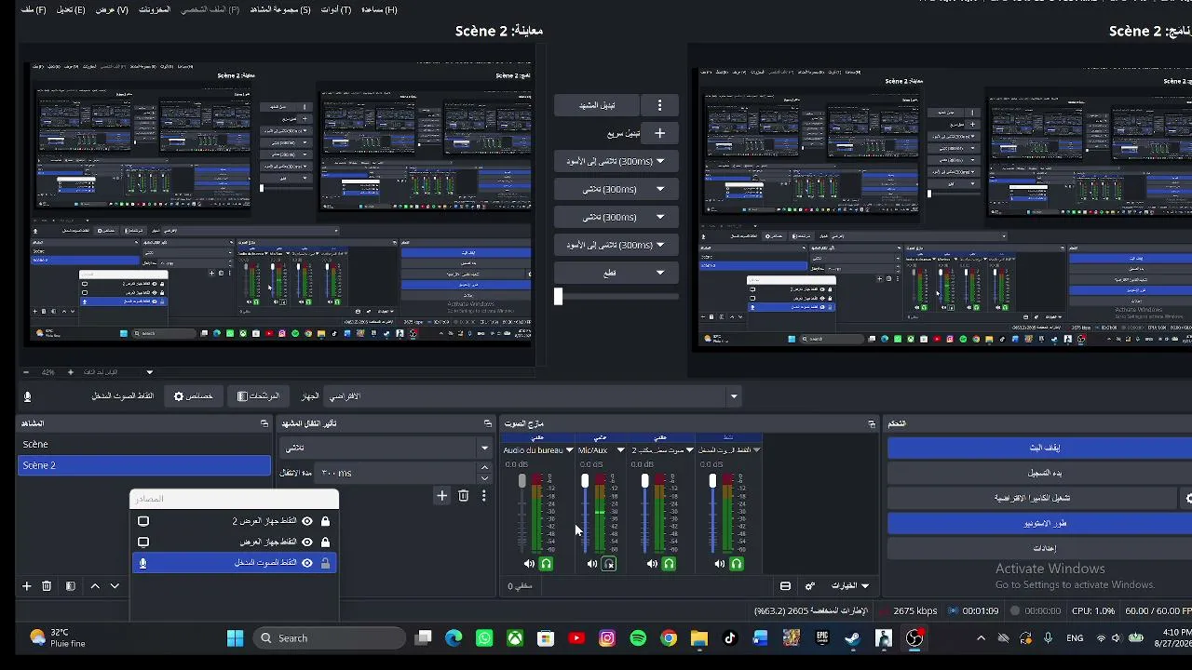Select التقاط جهاز العرض source row
1192x670 pixels.
click(x=235, y=542)
